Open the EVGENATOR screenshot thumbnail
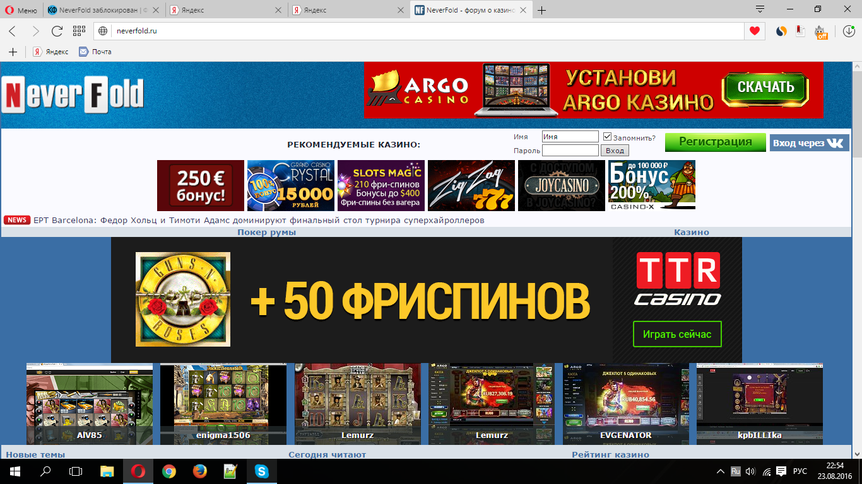 (626, 404)
